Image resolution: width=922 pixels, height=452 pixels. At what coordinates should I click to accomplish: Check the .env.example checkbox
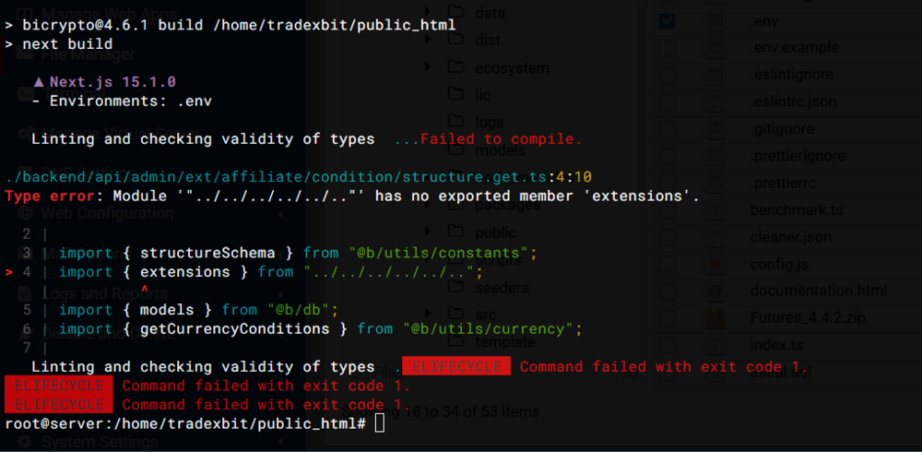tap(667, 47)
